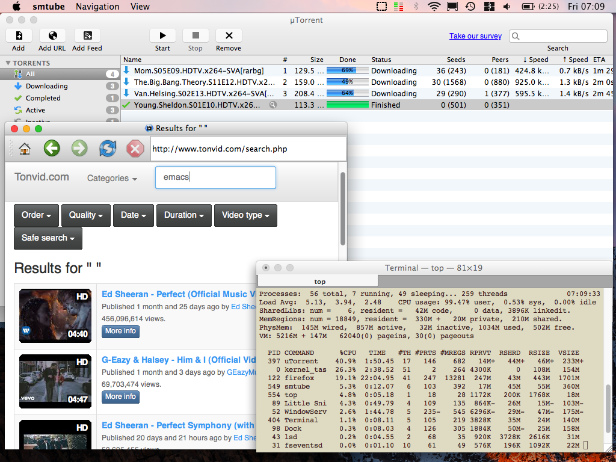This screenshot has width=616, height=462.
Task: Select the Downloading sidebar category
Action: (x=60, y=86)
